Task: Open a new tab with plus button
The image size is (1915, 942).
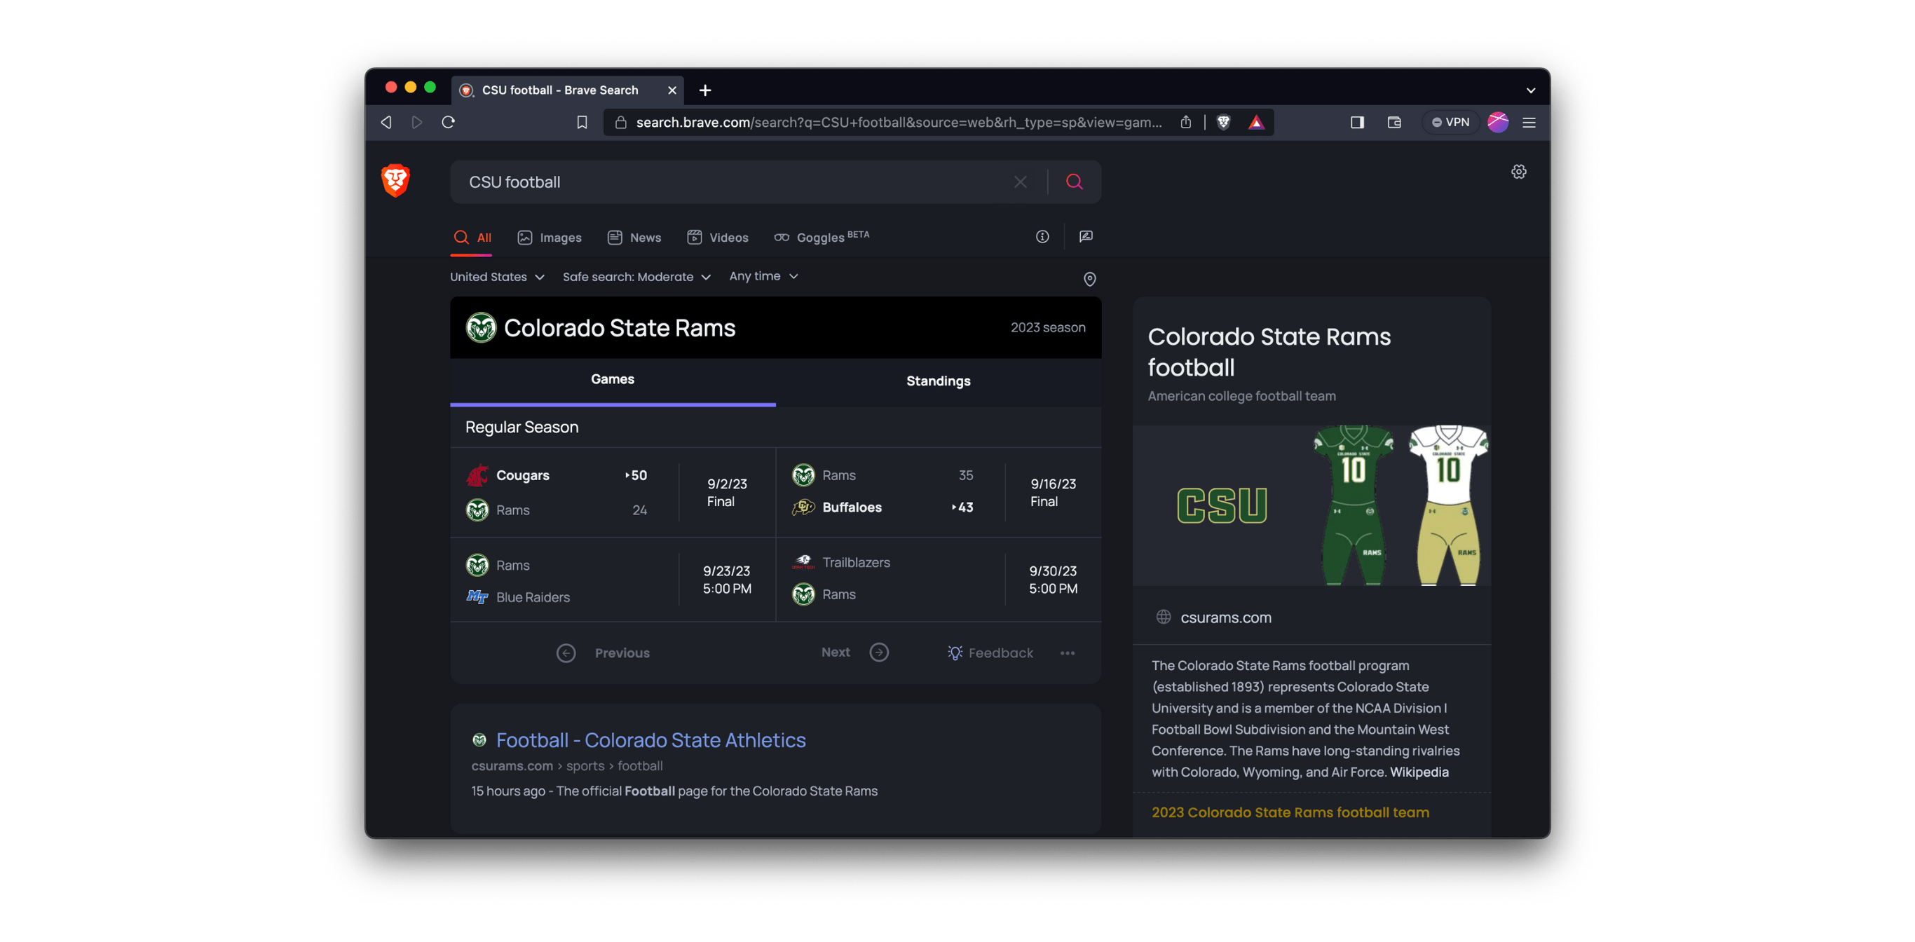Action: coord(705,90)
